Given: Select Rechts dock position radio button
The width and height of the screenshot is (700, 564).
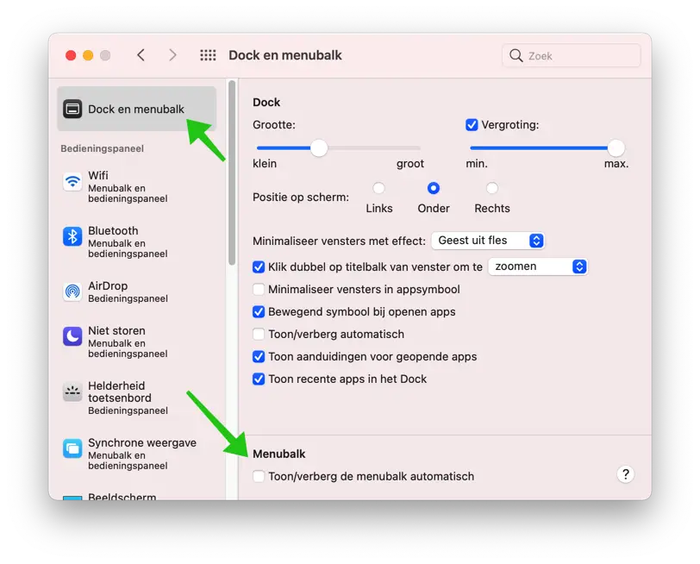Looking at the screenshot, I should pos(492,188).
